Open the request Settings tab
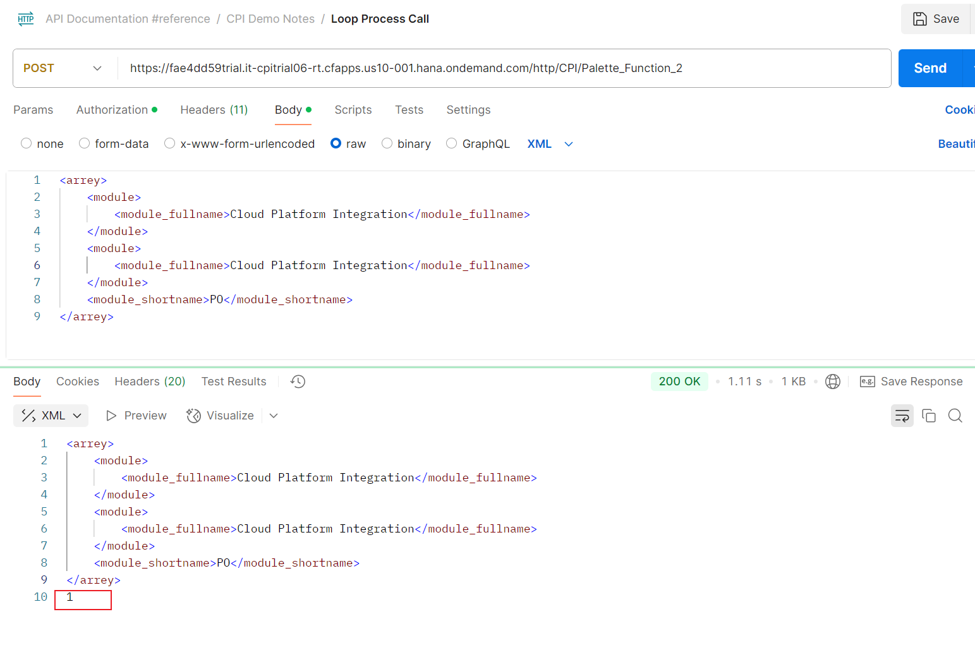The image size is (975, 662). click(x=468, y=110)
